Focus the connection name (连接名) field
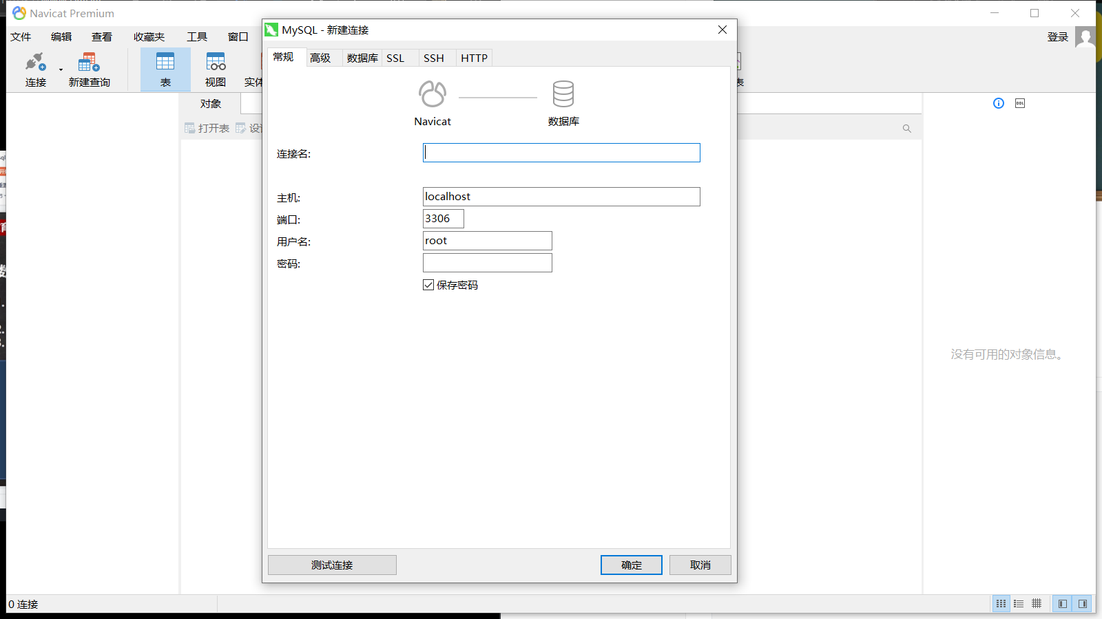1102x619 pixels. pos(561,153)
